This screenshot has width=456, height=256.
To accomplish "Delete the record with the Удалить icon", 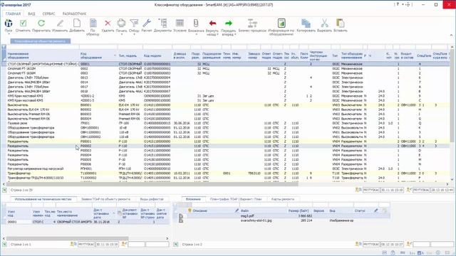I will (x=108, y=23).
